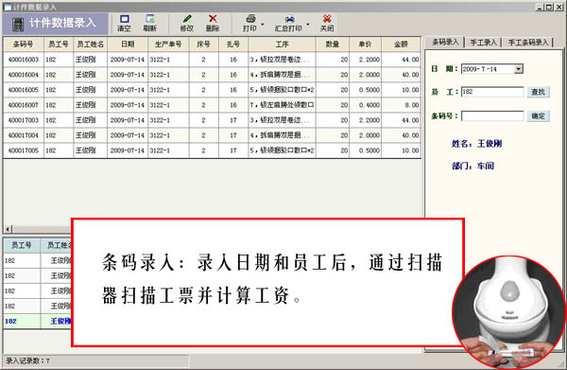Open the dropdown arrow next to 打印
Screen dimensions: 567x370
click(x=263, y=25)
